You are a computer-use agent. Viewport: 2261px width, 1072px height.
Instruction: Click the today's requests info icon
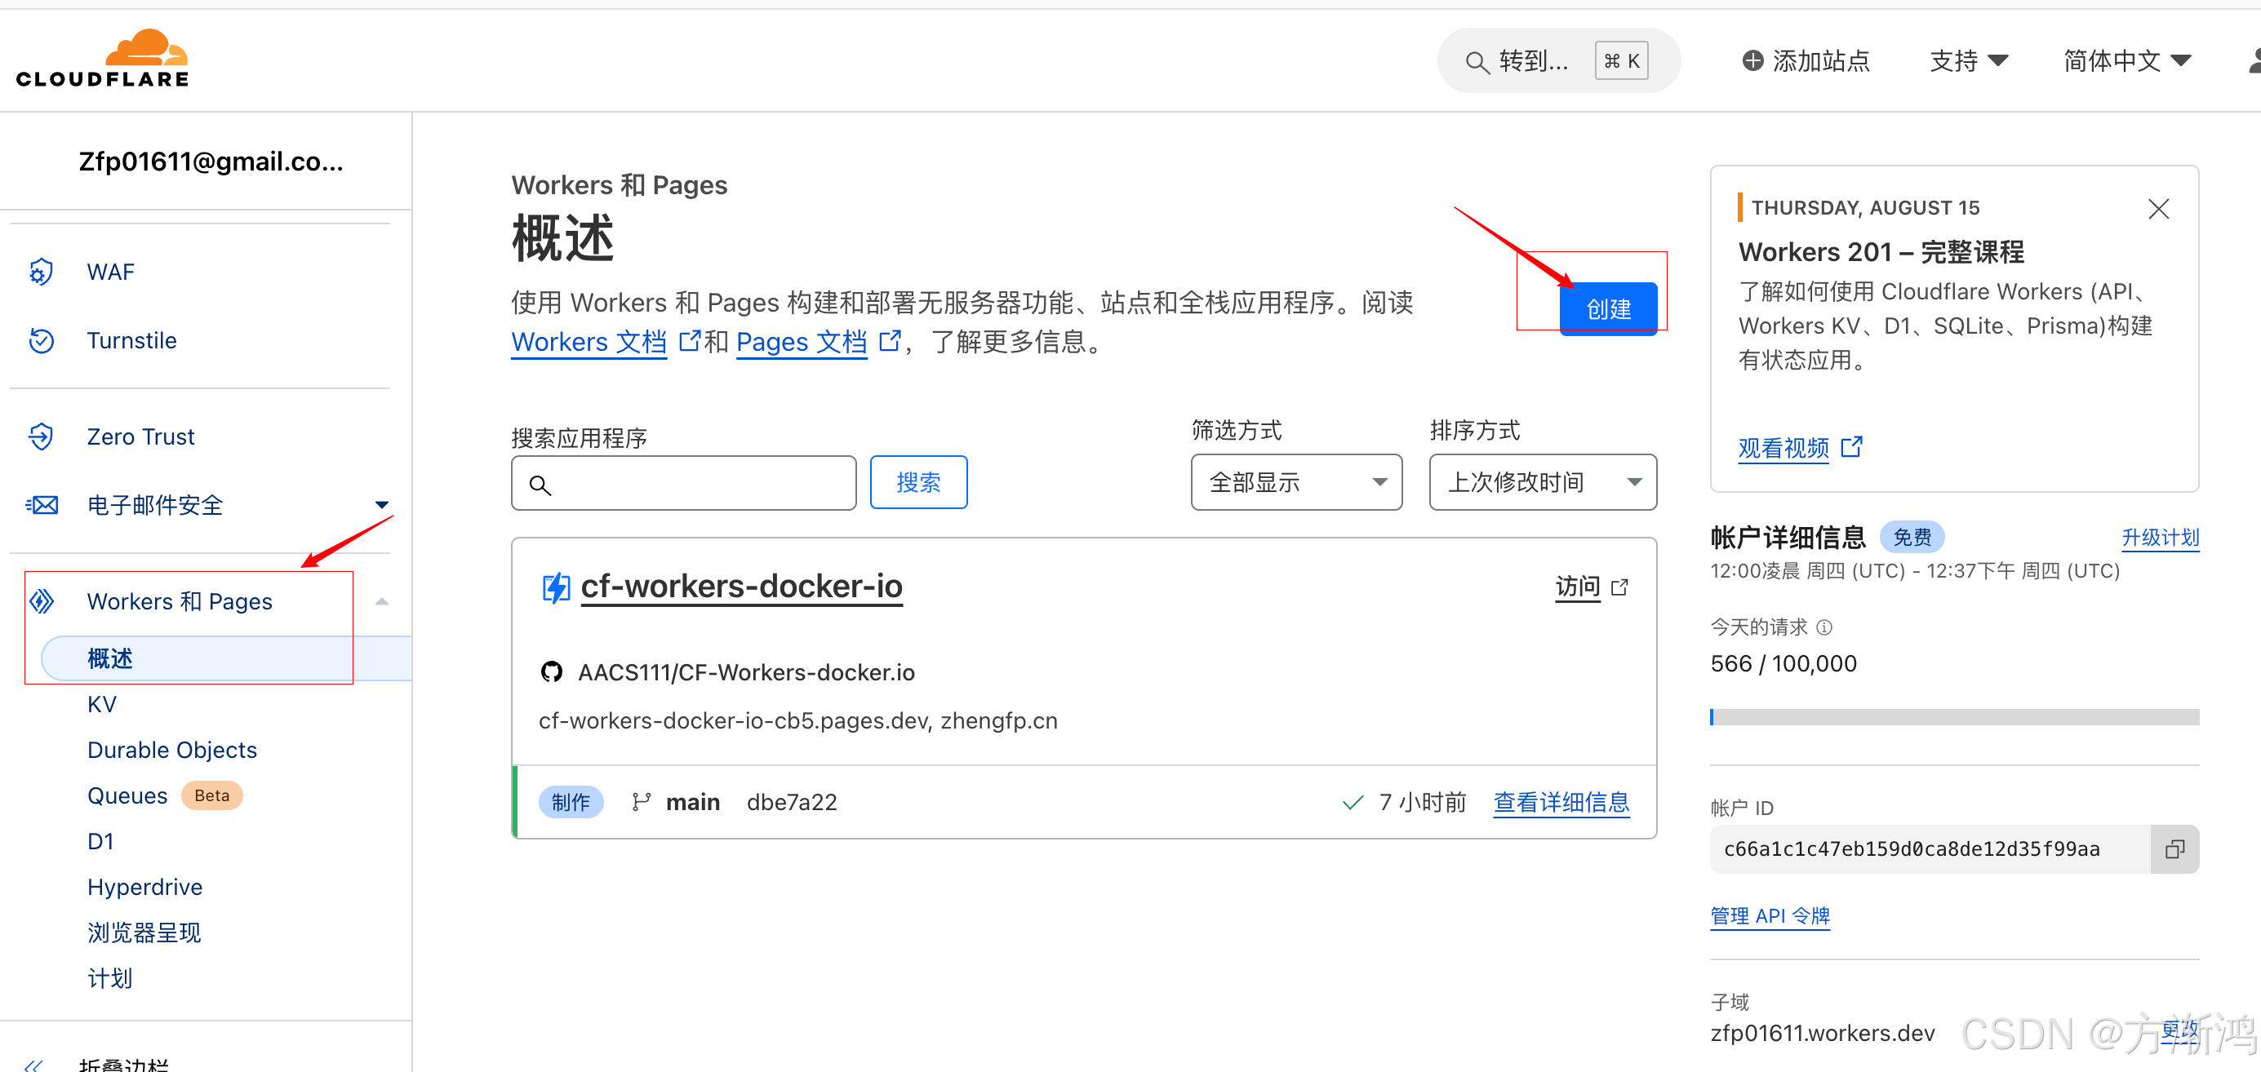coord(1825,627)
